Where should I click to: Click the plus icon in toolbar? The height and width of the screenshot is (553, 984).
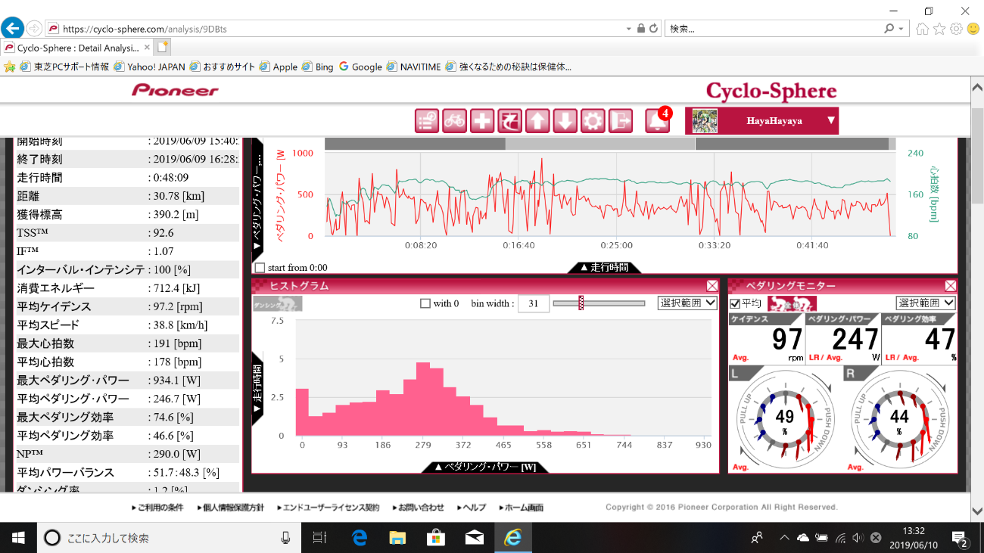point(482,121)
